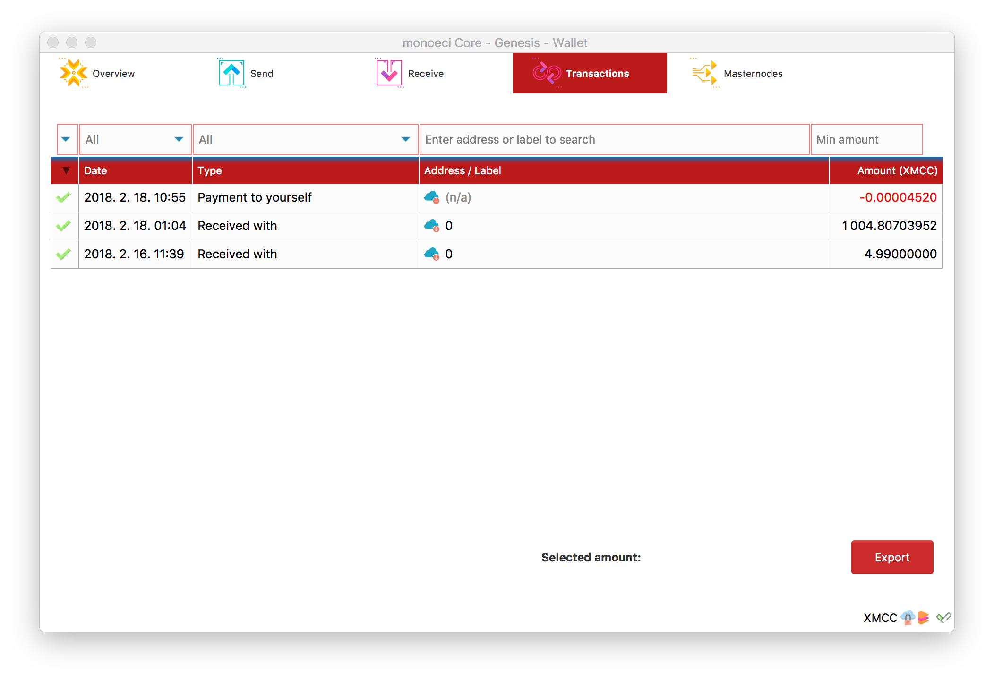Click the Masternodes arrows icon
The width and height of the screenshot is (994, 679).
(704, 73)
